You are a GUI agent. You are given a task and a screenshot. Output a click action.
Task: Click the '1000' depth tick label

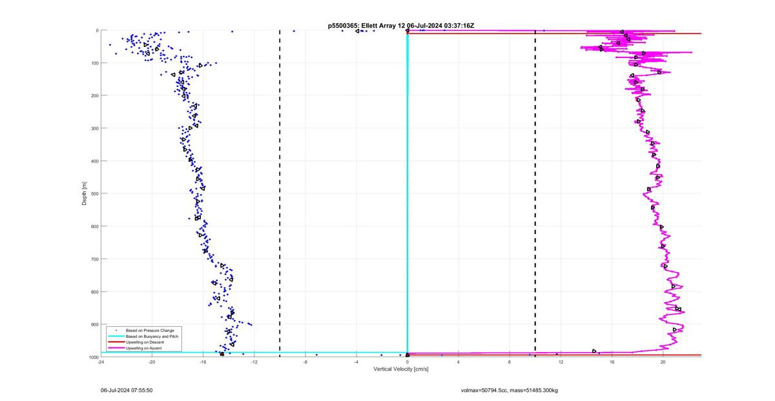coord(93,357)
